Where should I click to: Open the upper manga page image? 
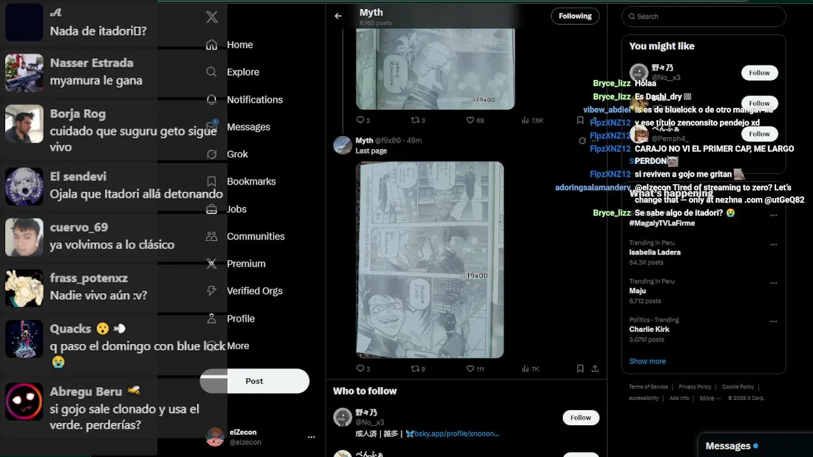(435, 69)
